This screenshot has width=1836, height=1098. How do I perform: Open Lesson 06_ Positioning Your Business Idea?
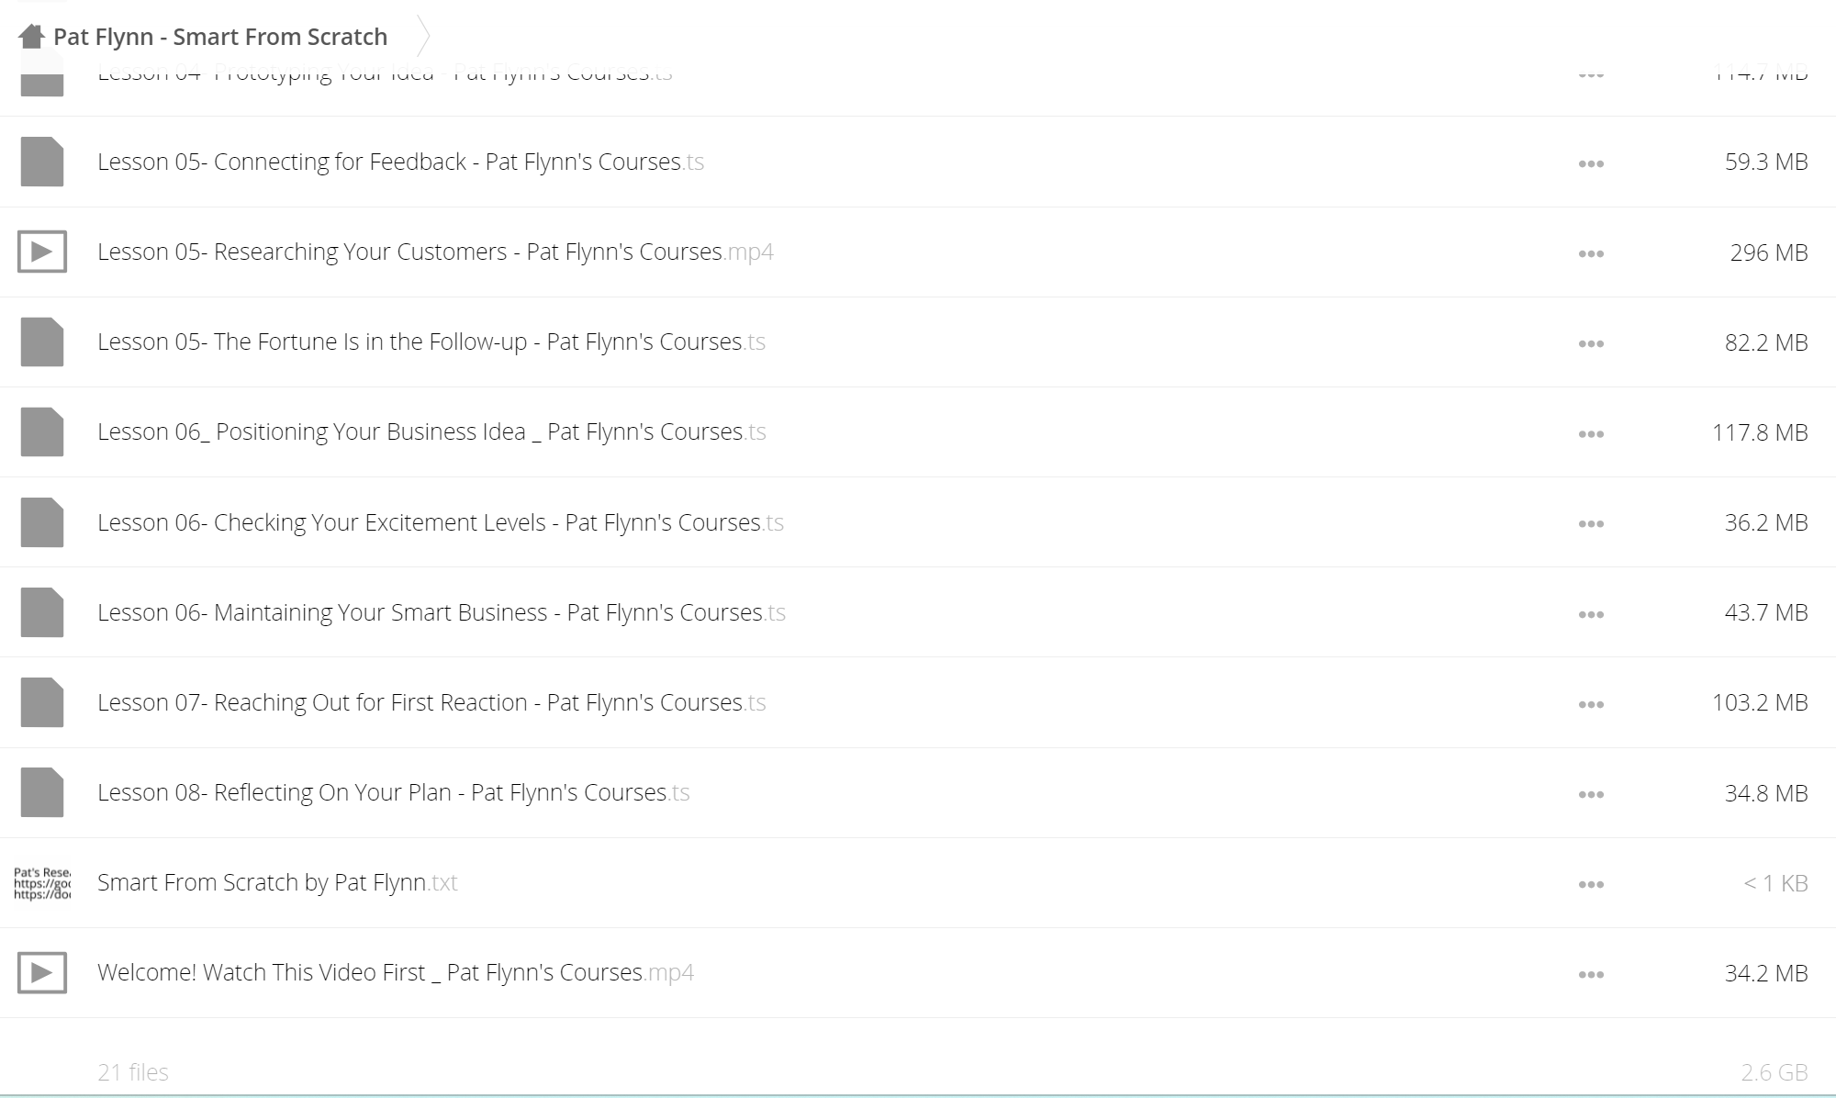pyautogui.click(x=431, y=431)
